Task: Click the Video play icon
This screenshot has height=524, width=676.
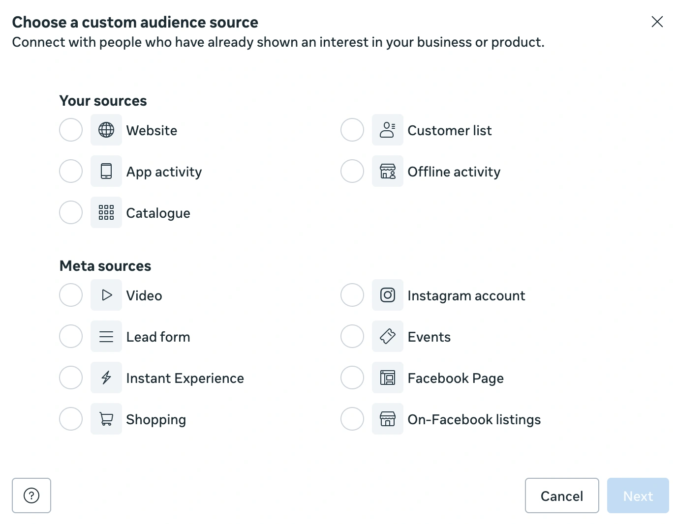Action: (x=106, y=295)
